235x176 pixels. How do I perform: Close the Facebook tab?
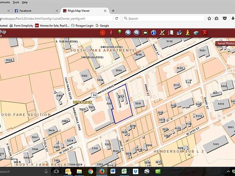tap(57, 11)
